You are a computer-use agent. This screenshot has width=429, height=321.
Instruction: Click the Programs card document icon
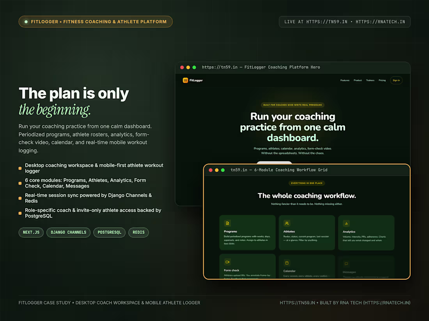227,223
